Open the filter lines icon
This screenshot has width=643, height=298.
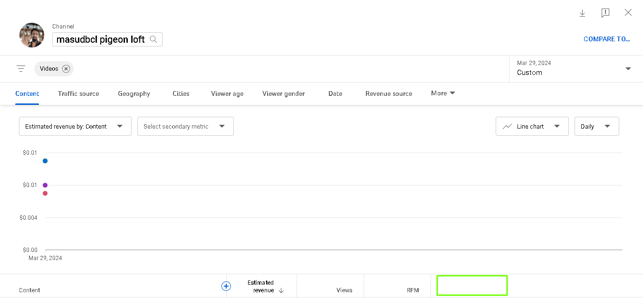coord(21,69)
